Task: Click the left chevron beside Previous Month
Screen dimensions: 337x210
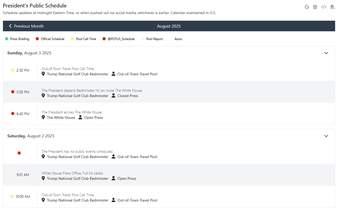Action: [x=10, y=26]
